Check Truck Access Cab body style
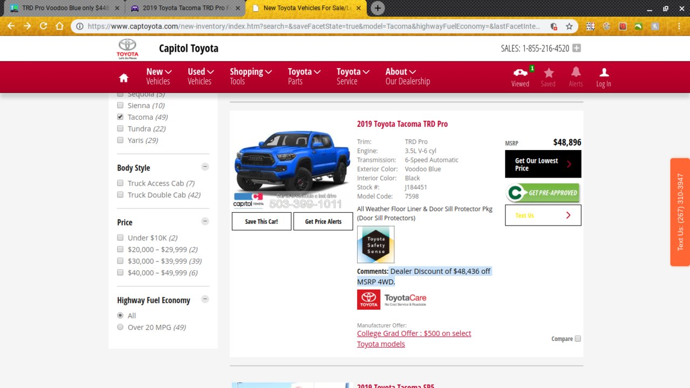This screenshot has height=388, width=690. click(x=120, y=183)
